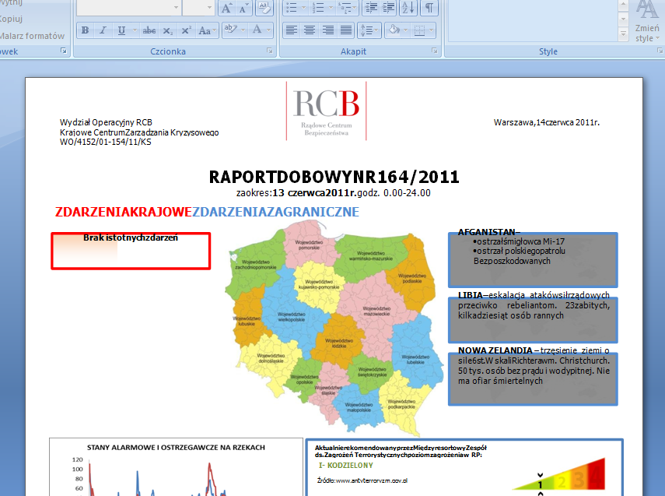Click the Shrink Font icon
Screen dimensions: 665x496
[244, 8]
